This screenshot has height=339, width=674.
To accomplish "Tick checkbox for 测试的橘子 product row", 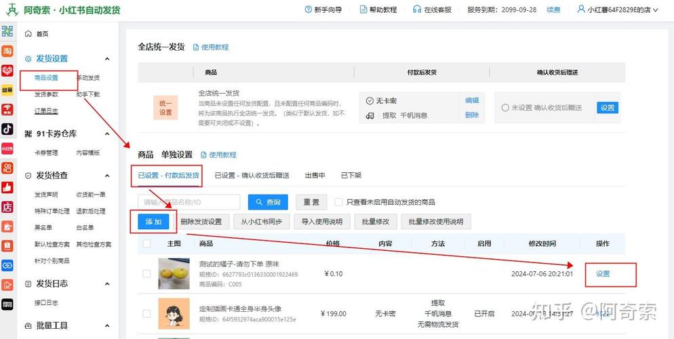I will click(x=147, y=274).
